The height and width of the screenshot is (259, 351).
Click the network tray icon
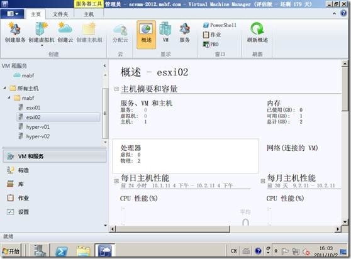tap(296, 251)
